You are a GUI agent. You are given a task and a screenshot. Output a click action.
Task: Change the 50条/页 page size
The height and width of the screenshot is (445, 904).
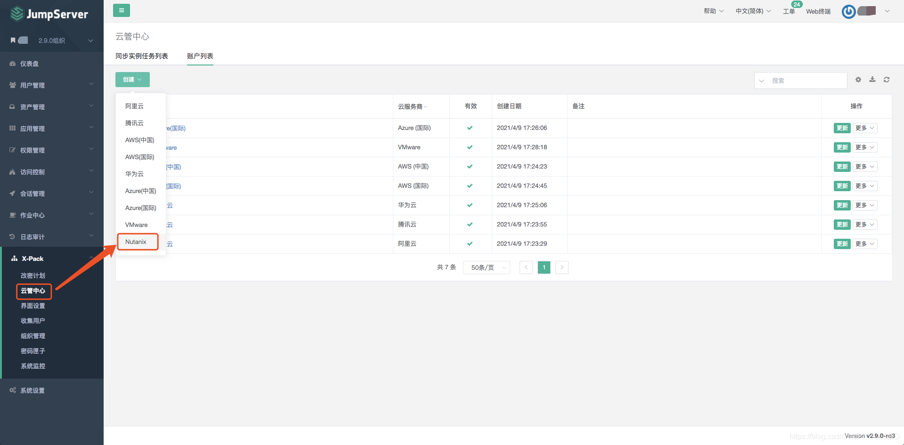pos(487,267)
